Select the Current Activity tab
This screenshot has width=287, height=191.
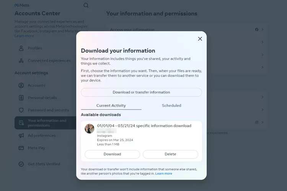111,105
